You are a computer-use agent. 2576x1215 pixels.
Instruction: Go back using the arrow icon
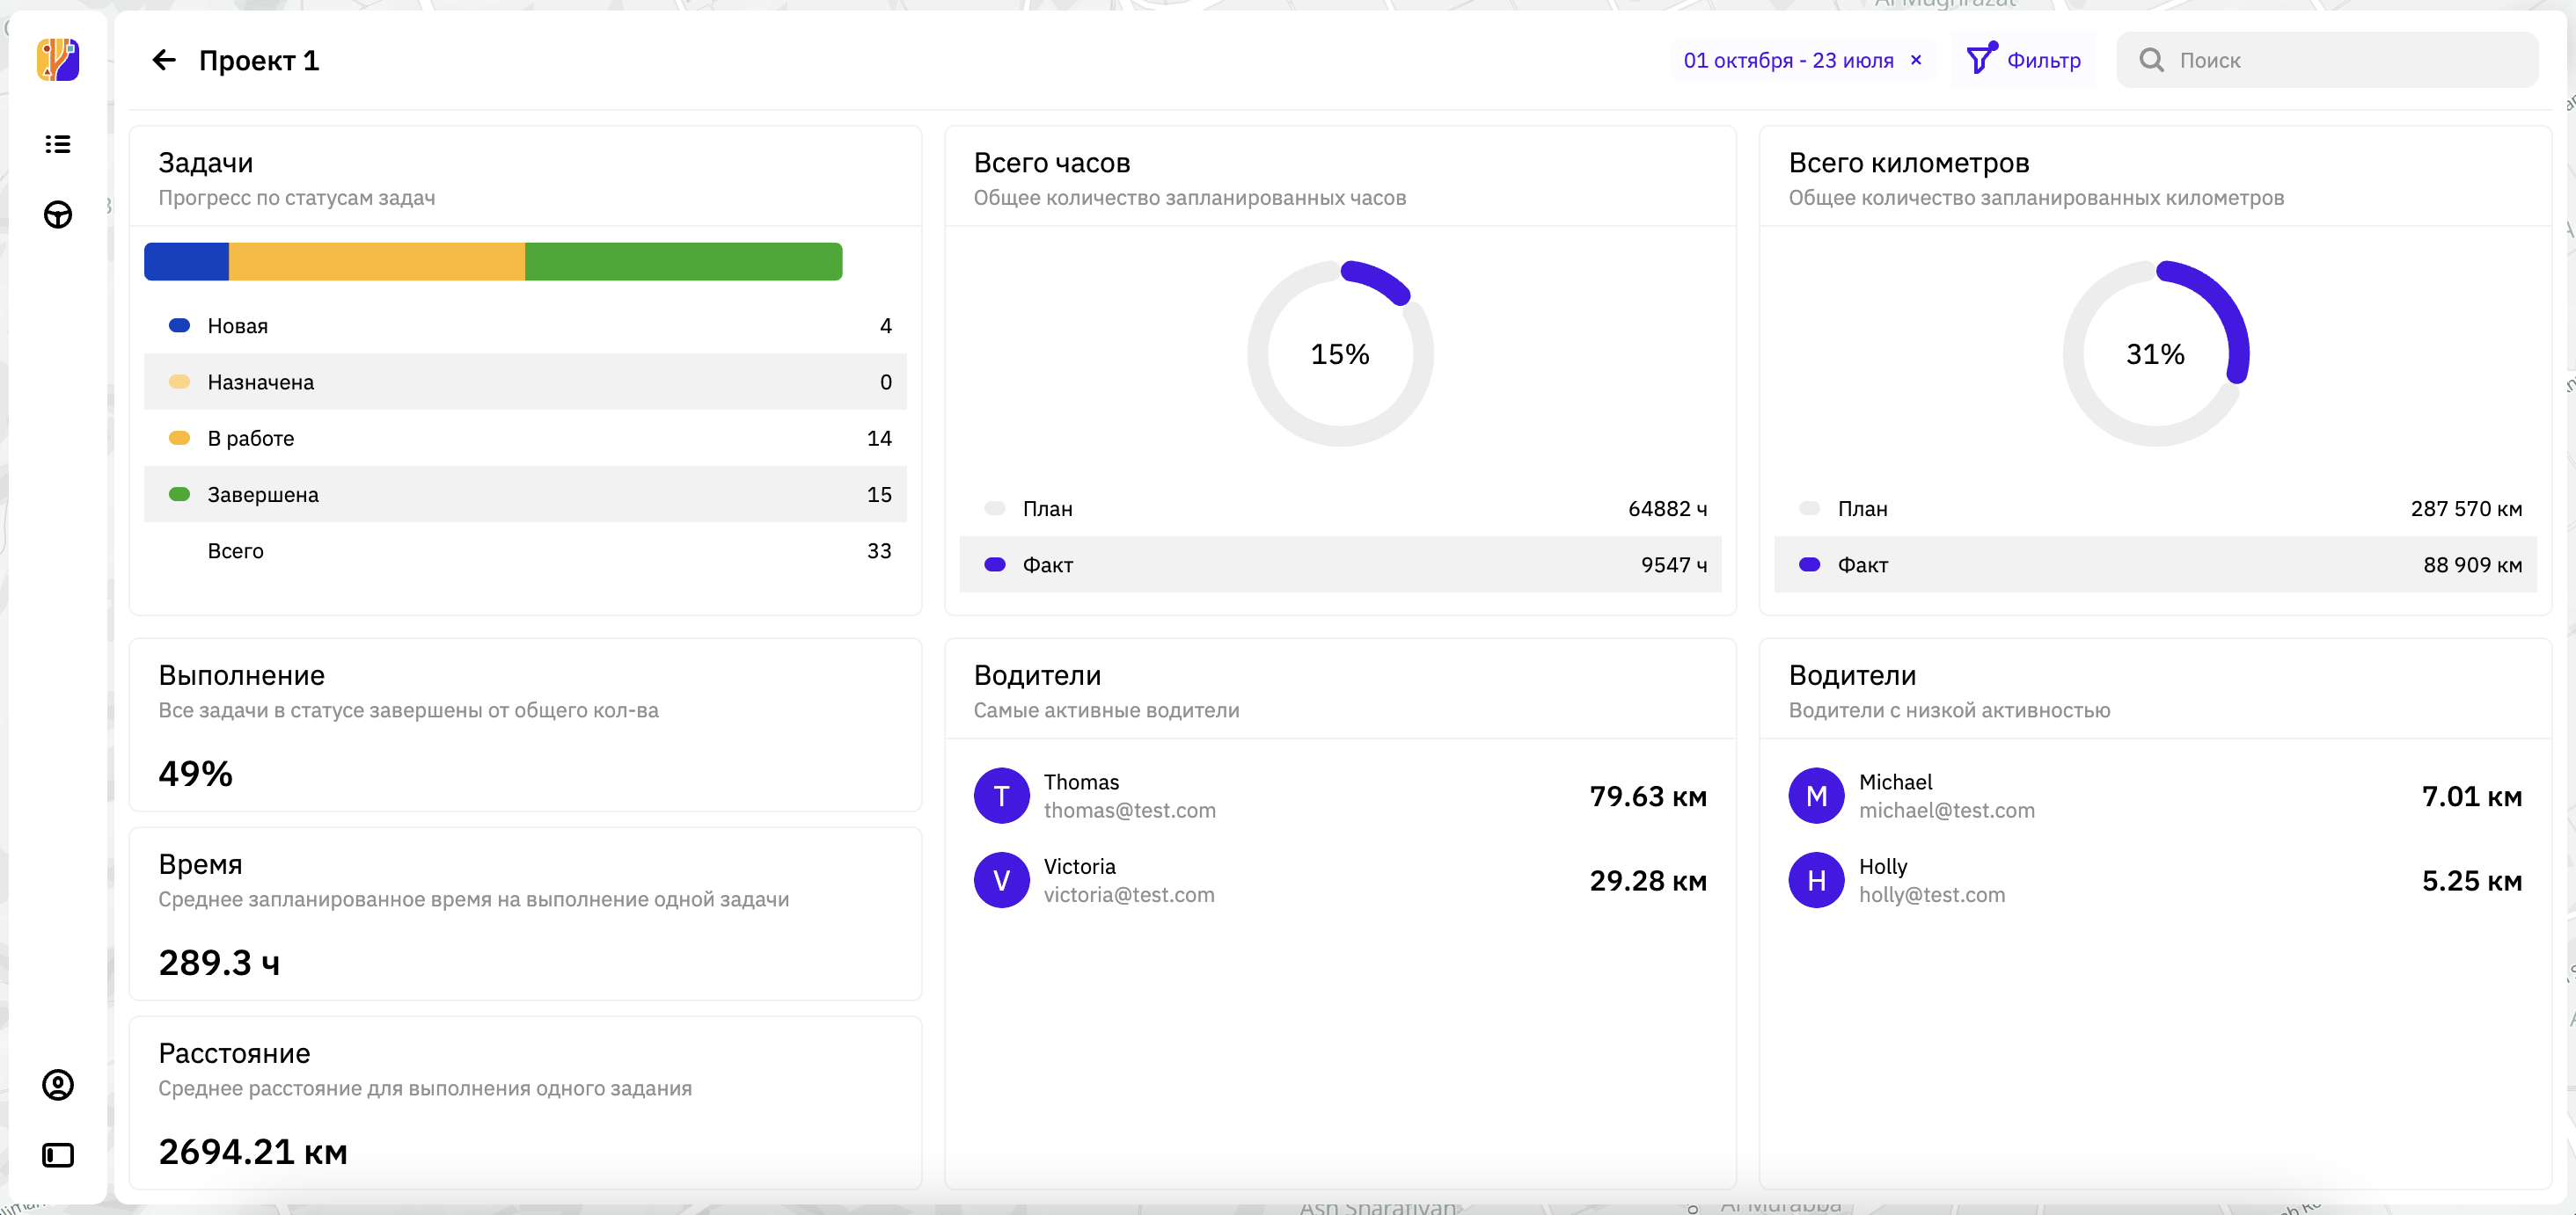[x=164, y=60]
